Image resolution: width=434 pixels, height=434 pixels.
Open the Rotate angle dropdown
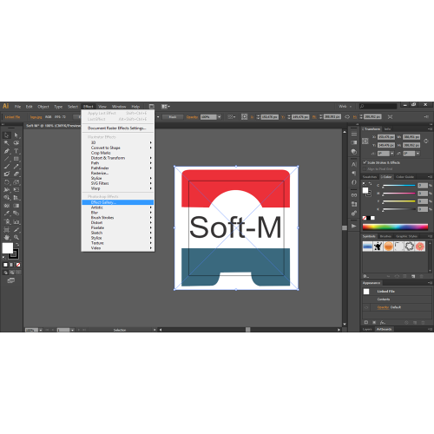(x=392, y=154)
